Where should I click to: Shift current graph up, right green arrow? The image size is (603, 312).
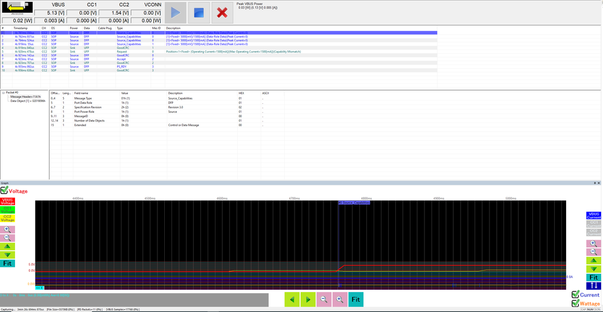point(593,260)
